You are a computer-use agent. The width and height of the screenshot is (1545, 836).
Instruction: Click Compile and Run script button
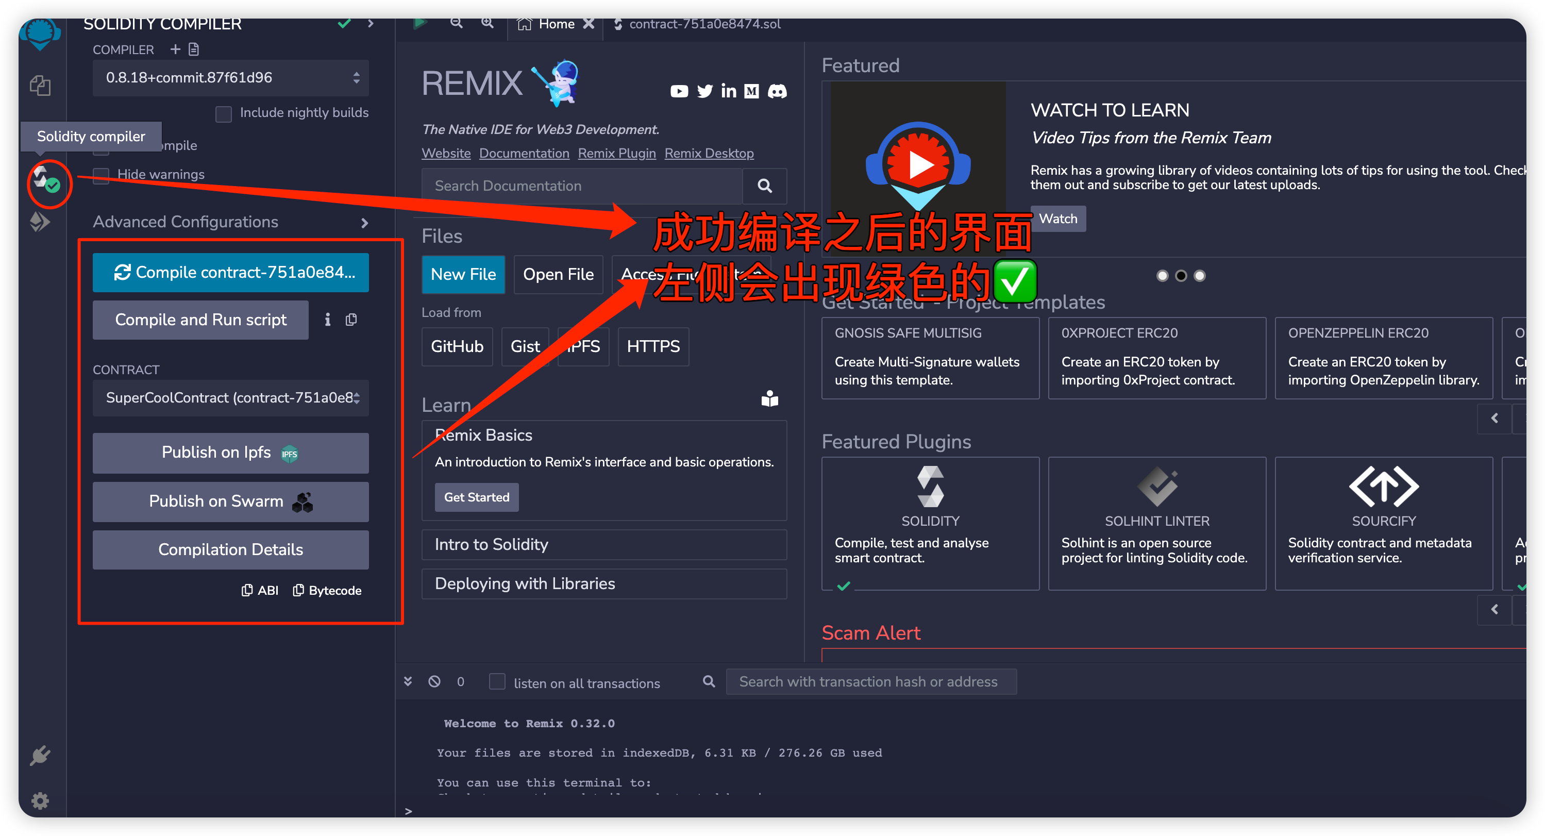pyautogui.click(x=201, y=320)
